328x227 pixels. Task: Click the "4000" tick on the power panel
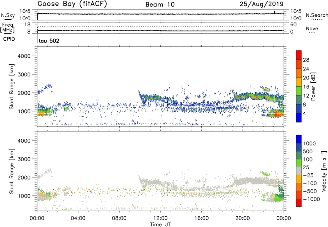click(24, 56)
